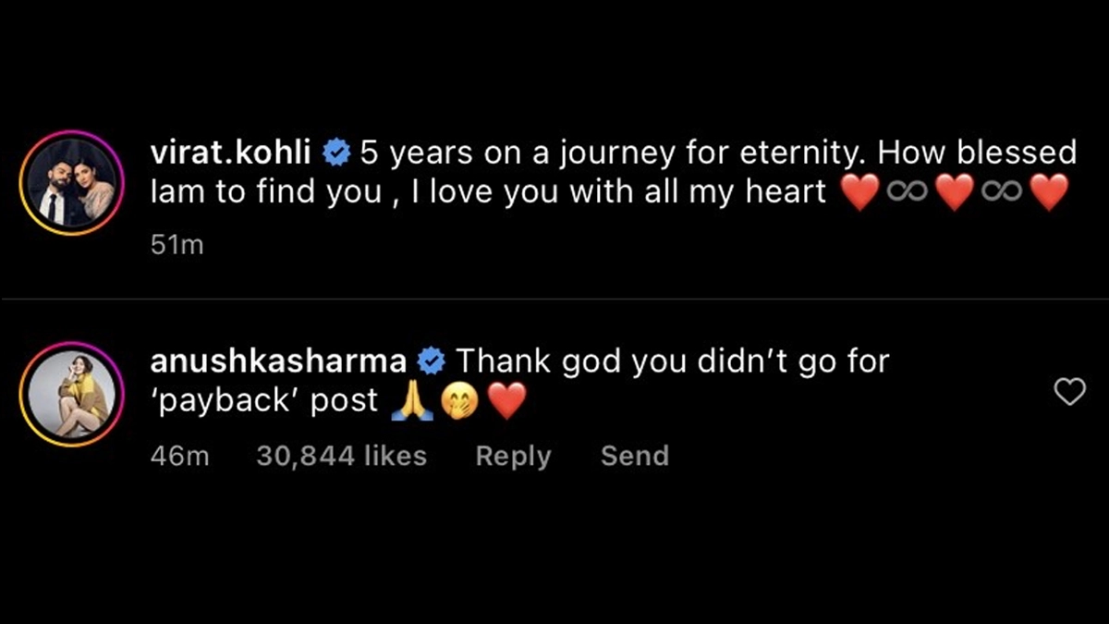Click the first red heart after 'my heart'
This screenshot has height=624, width=1109.
859,192
